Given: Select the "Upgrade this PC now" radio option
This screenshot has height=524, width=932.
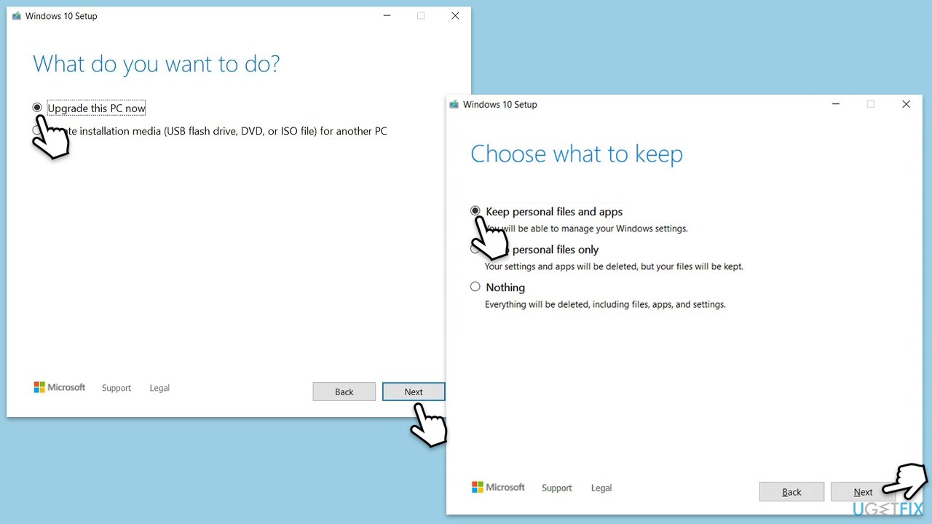Looking at the screenshot, I should (x=37, y=108).
